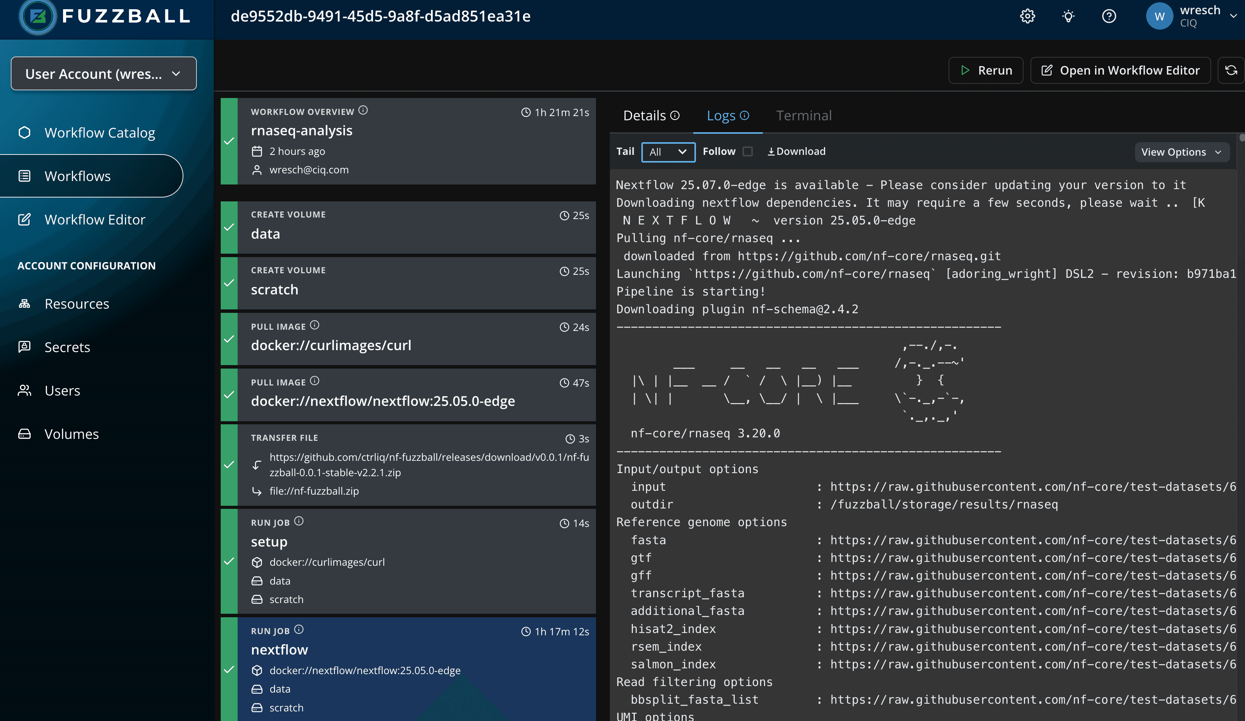Open the User Account selector dropdown
The image size is (1245, 721).
click(x=104, y=74)
